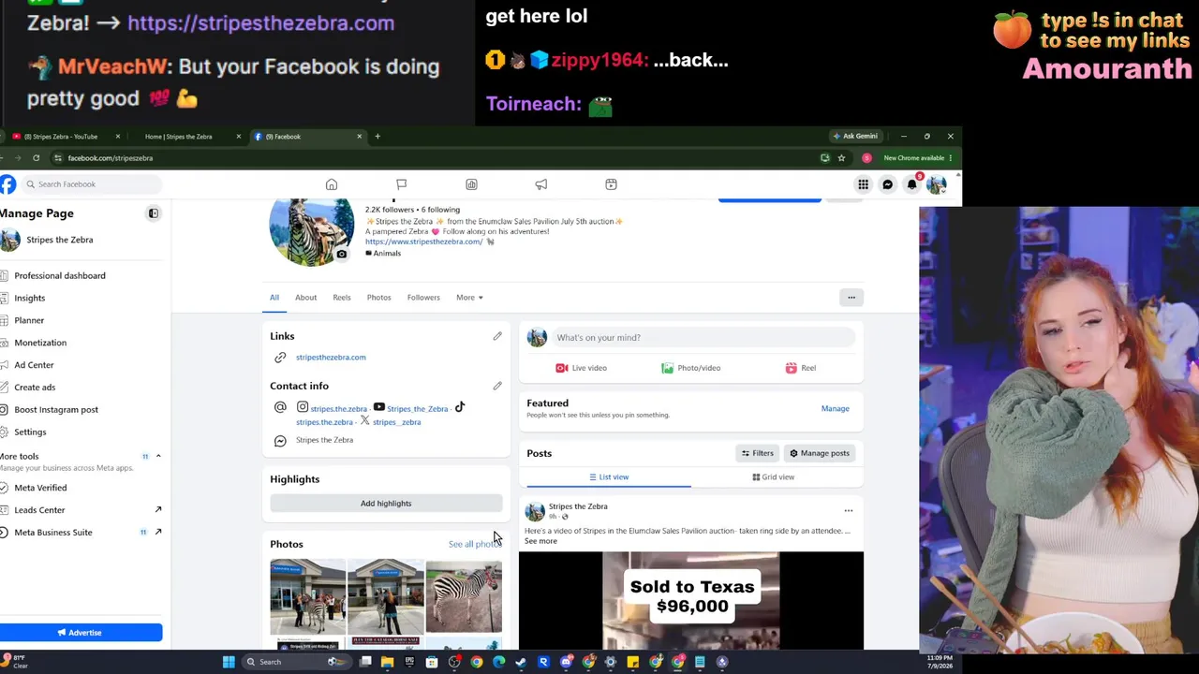
Task: Collapse the Manage Page sidebar using panel icon
Action: (x=154, y=213)
